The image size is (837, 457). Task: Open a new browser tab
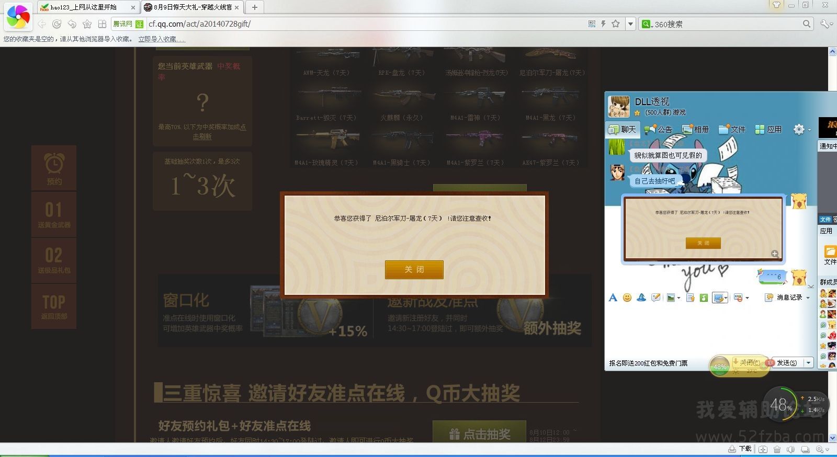255,7
